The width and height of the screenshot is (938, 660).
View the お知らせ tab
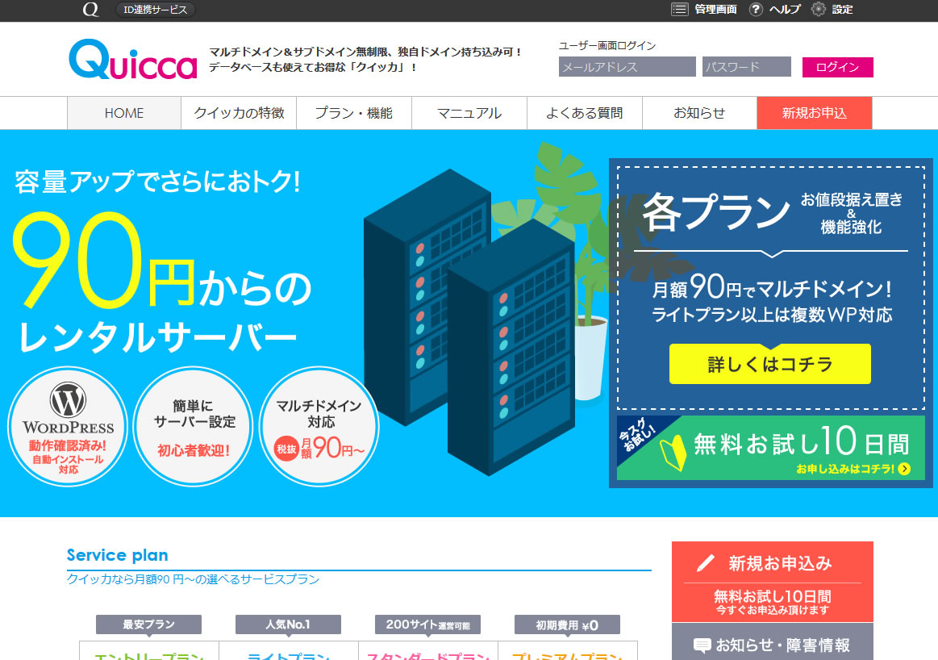(699, 113)
